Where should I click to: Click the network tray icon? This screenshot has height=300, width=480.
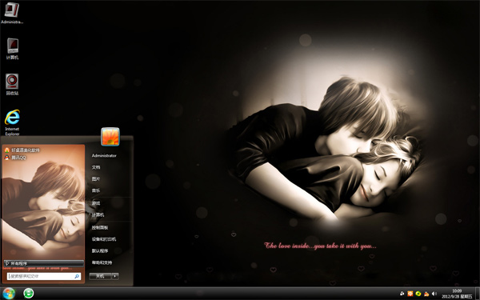pos(402,294)
